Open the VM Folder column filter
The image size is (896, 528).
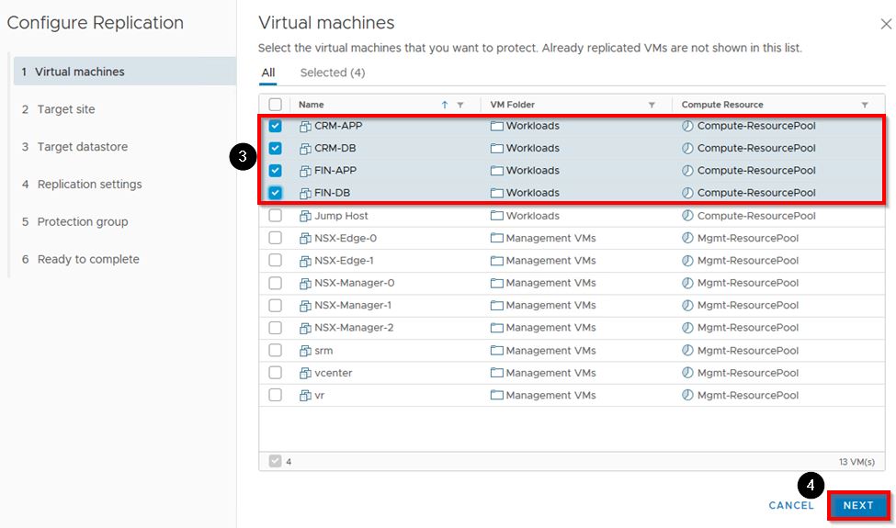[652, 106]
